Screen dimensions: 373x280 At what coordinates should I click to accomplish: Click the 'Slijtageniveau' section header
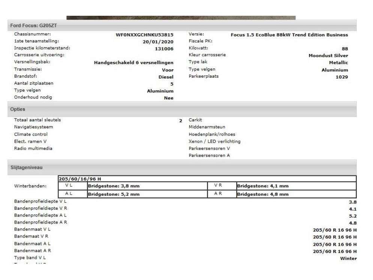click(182, 168)
